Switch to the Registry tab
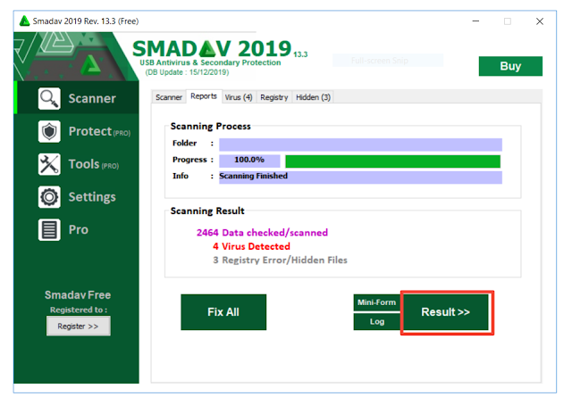The height and width of the screenshot is (405, 572). 274,97
